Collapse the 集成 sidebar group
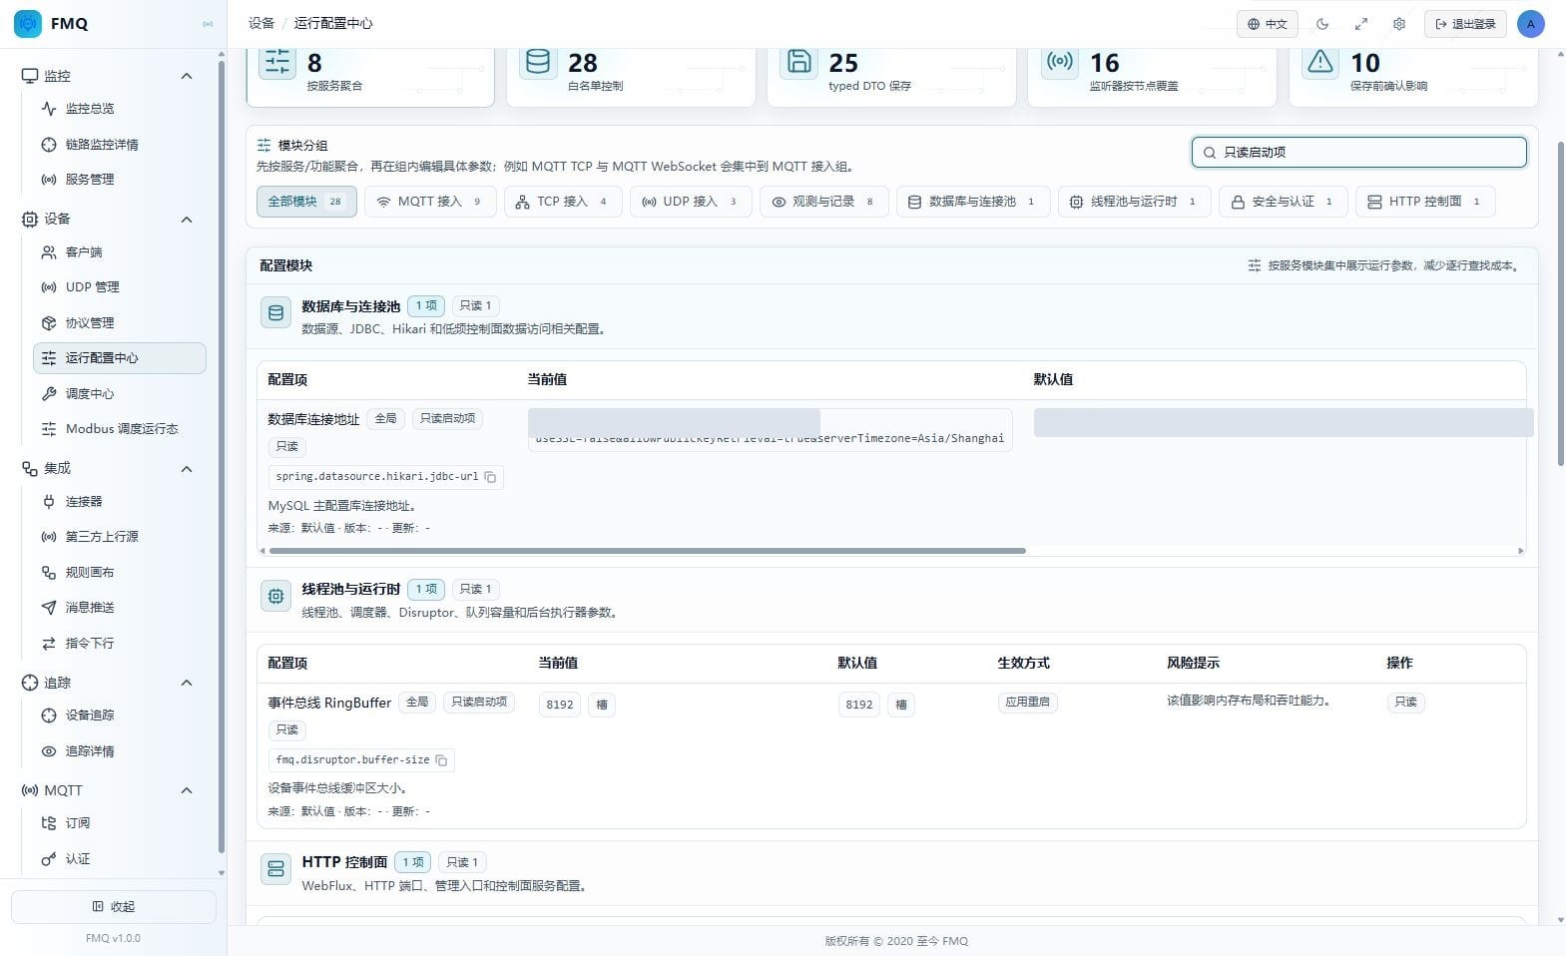The width and height of the screenshot is (1566, 956). [x=187, y=469]
